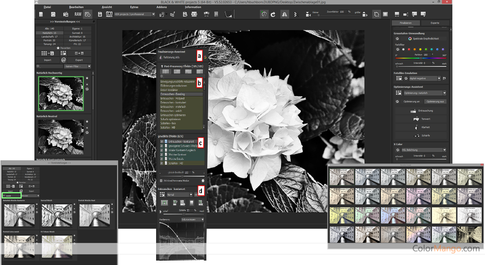Select 'Entrauschen - Banding' in effects list

181,94
